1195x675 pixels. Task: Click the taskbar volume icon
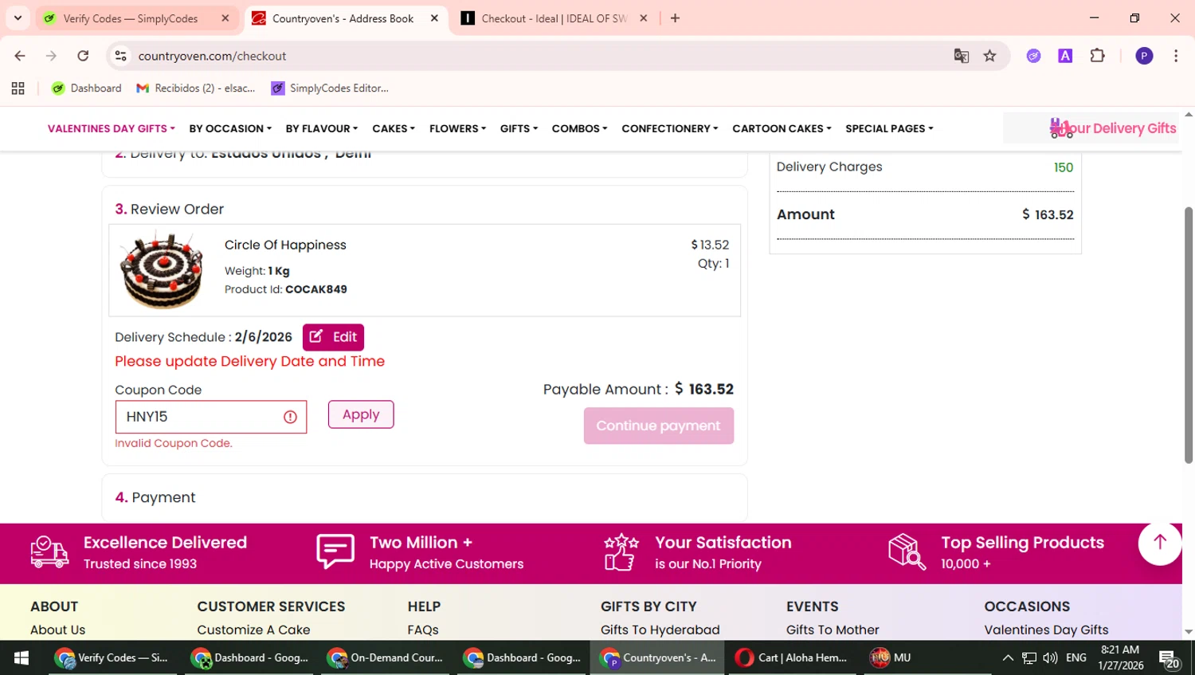tap(1050, 657)
